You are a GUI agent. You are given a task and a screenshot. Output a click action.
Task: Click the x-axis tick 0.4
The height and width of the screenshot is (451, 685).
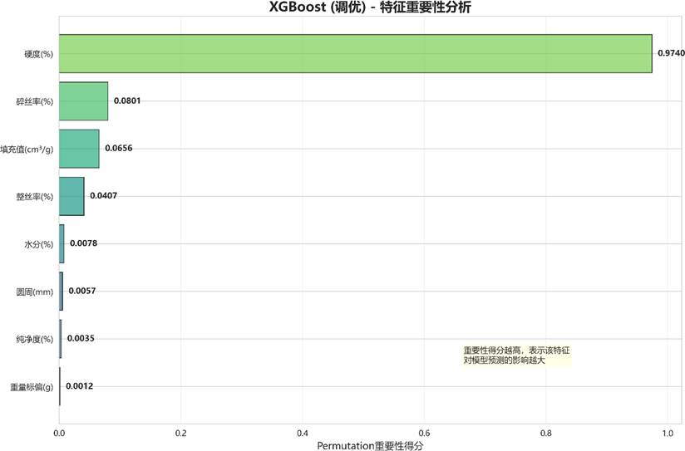[303, 434]
